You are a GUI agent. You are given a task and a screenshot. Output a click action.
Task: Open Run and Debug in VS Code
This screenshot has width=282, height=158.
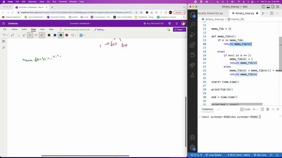pyautogui.click(x=193, y=35)
